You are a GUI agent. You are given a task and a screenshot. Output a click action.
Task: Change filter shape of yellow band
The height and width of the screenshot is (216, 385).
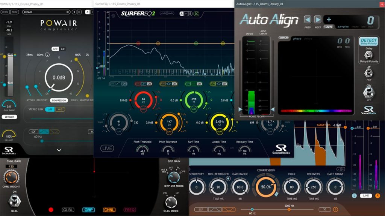tap(219, 84)
